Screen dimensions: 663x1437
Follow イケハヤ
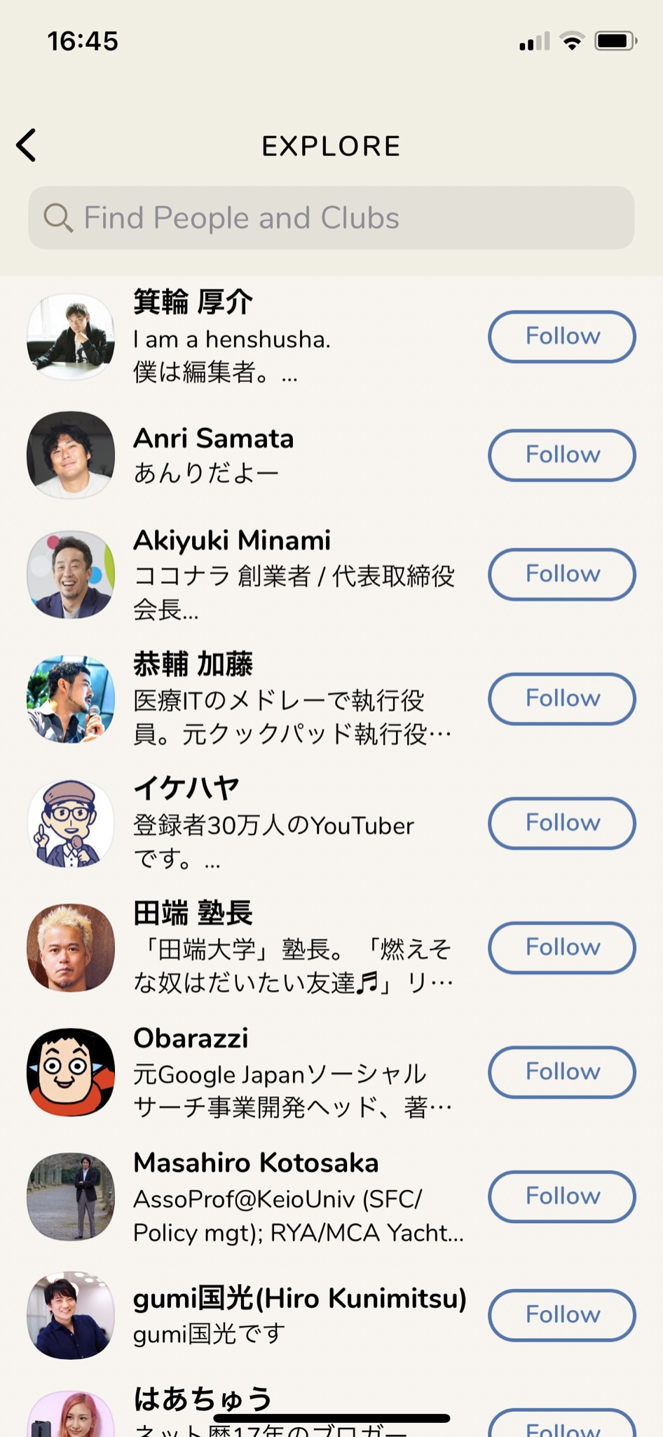[562, 823]
